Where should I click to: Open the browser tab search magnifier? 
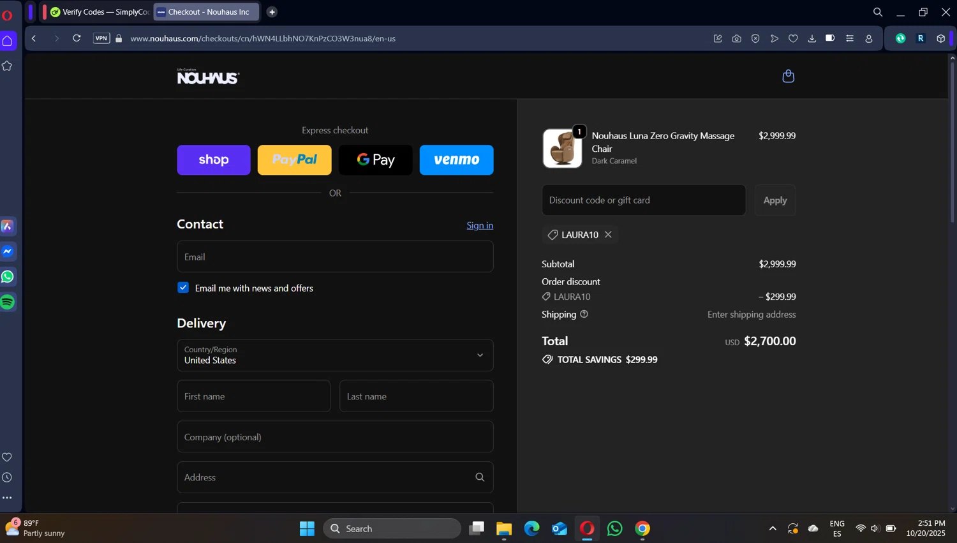tap(878, 12)
